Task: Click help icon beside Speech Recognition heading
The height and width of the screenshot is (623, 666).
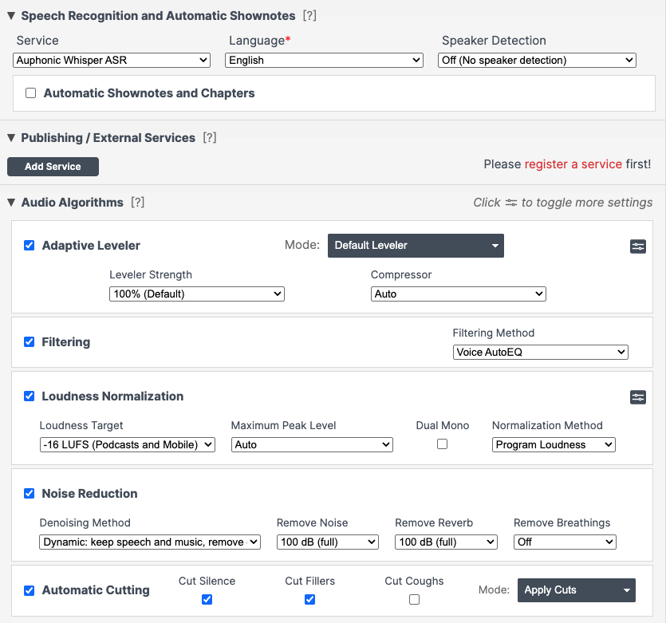Action: [x=309, y=16]
